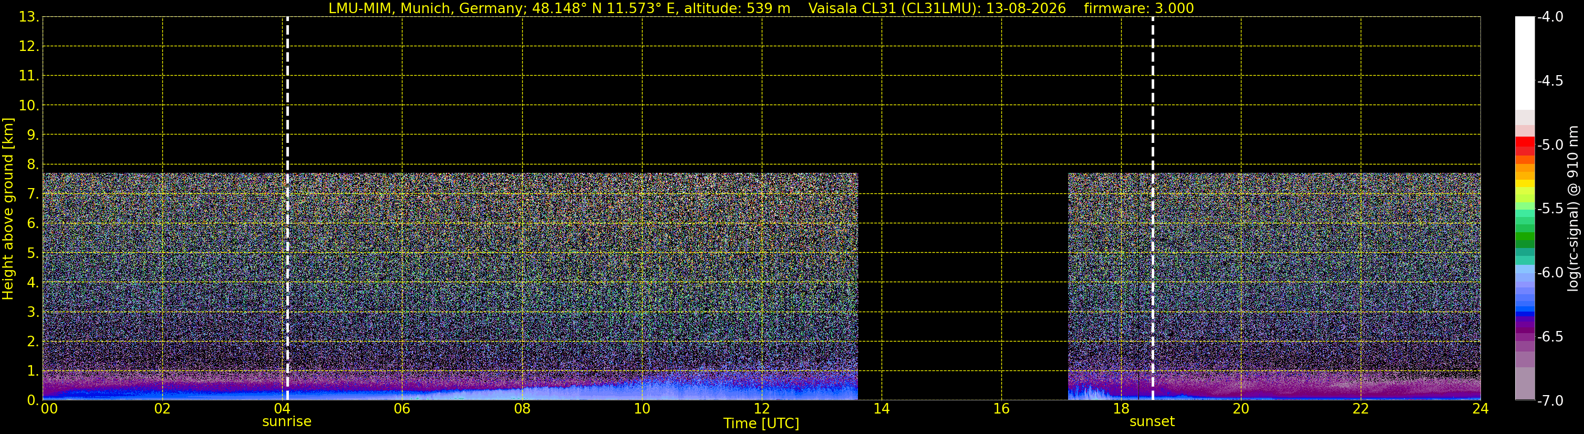
Task: Click the '10' time axis tick label
Action: coord(642,409)
